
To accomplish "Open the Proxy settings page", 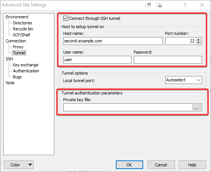I will pyautogui.click(x=18, y=47).
